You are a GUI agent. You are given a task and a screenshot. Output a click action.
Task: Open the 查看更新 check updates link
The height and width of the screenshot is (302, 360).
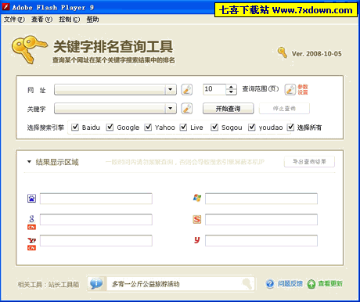pyautogui.click(x=330, y=283)
